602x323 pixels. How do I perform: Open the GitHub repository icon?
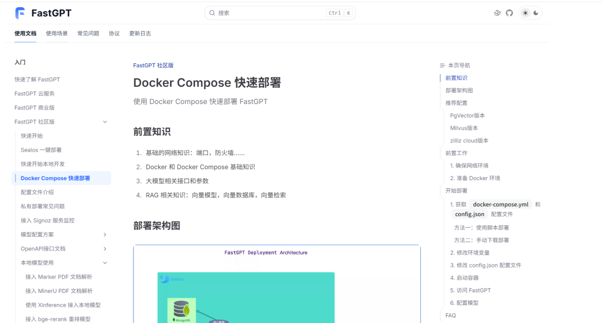(509, 13)
